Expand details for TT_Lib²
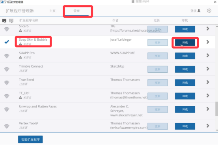Image resolution: width=218 pixels, height=145 pixels. point(208,95)
